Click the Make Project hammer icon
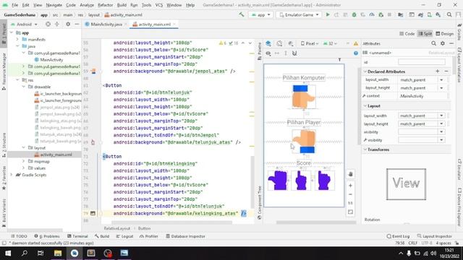463x260 pixels. point(242,14)
